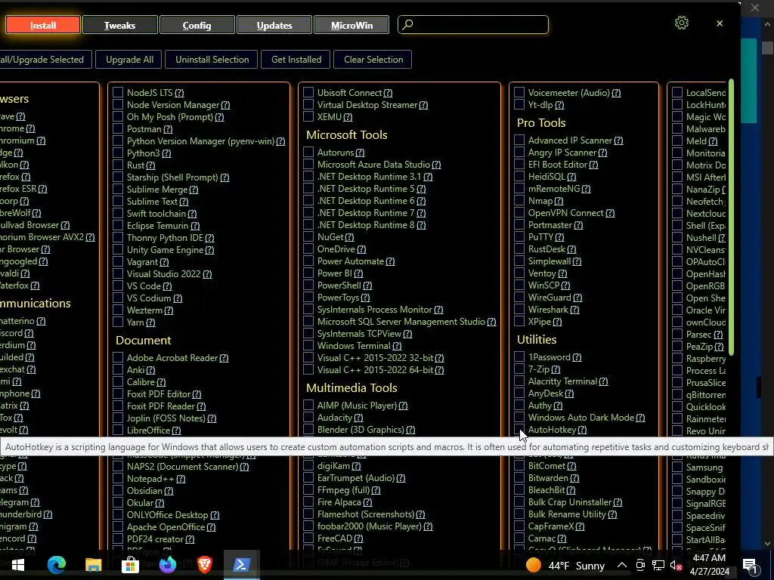Viewport: 774px width, 580px height.
Task: Open the muted volume tray icon
Action: pos(676,566)
